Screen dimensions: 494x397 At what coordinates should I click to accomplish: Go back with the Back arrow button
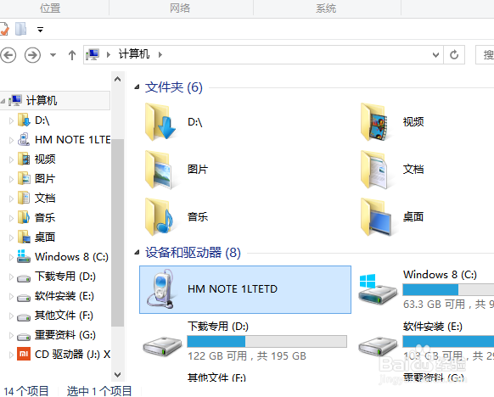[8, 55]
